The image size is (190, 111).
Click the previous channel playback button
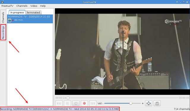click(x=59, y=103)
